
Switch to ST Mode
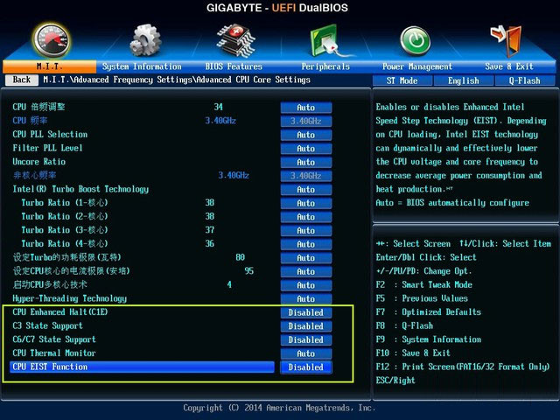click(402, 80)
